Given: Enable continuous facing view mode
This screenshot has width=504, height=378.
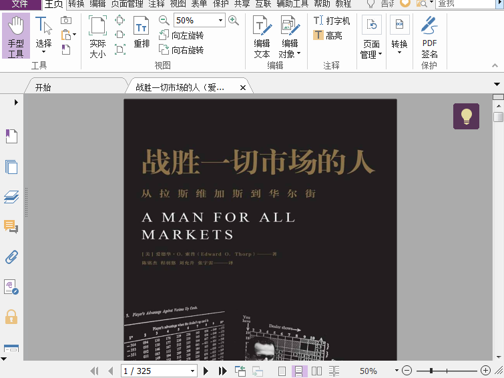Looking at the screenshot, I should click(334, 371).
